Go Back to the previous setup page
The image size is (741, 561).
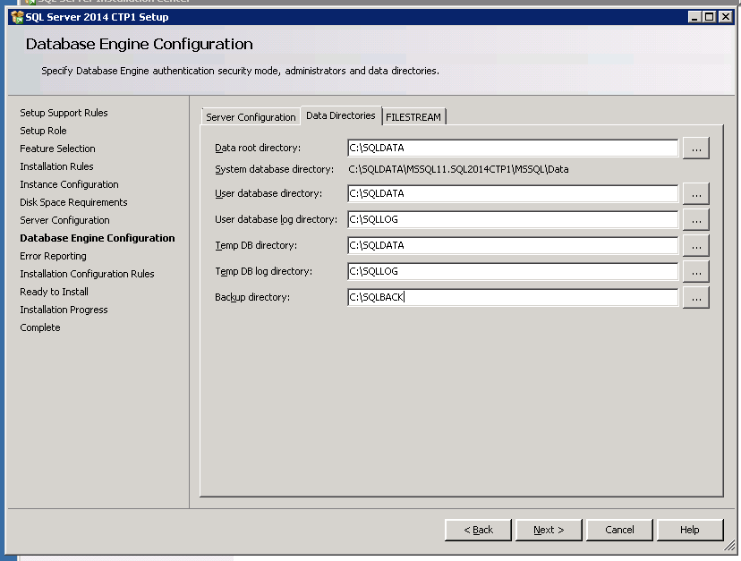pos(479,530)
